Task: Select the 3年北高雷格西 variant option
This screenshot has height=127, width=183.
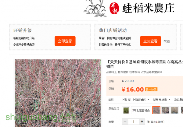Action: coord(141,110)
